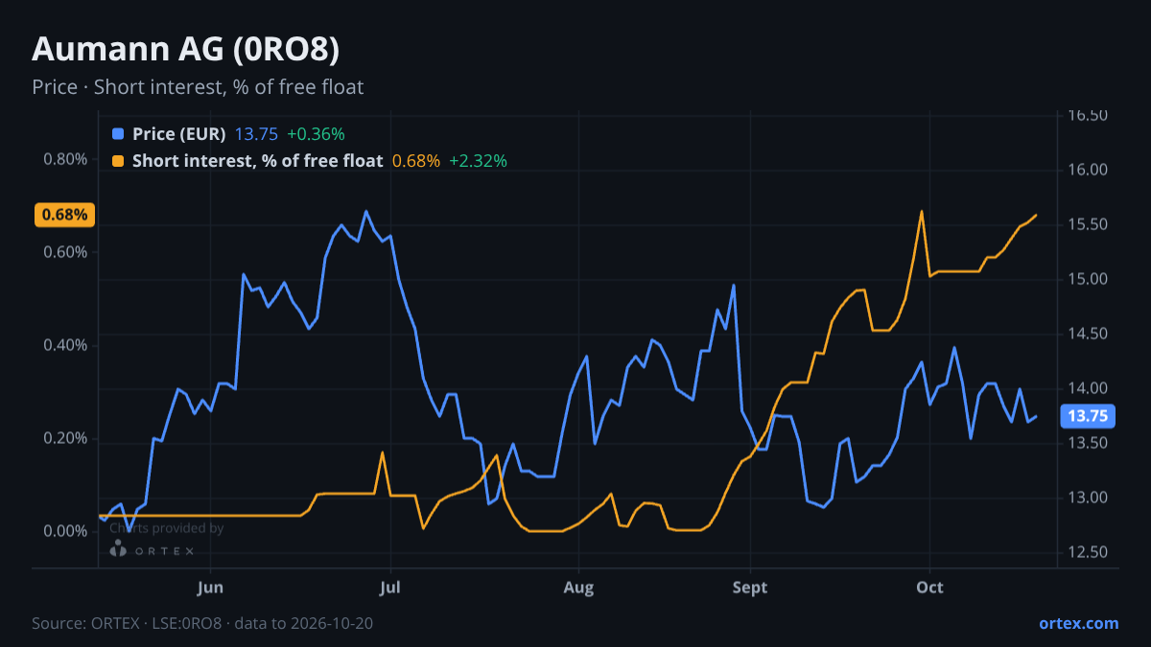This screenshot has height=647, width=1151.
Task: Select the Price (EUR) legend label
Action: 178,134
